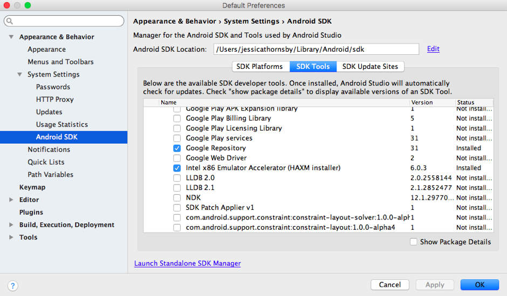This screenshot has width=507, height=296.
Task: Click Installed status of Google Repository
Action: coord(469,148)
